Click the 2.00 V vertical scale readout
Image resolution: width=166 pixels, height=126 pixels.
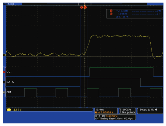point(18,110)
